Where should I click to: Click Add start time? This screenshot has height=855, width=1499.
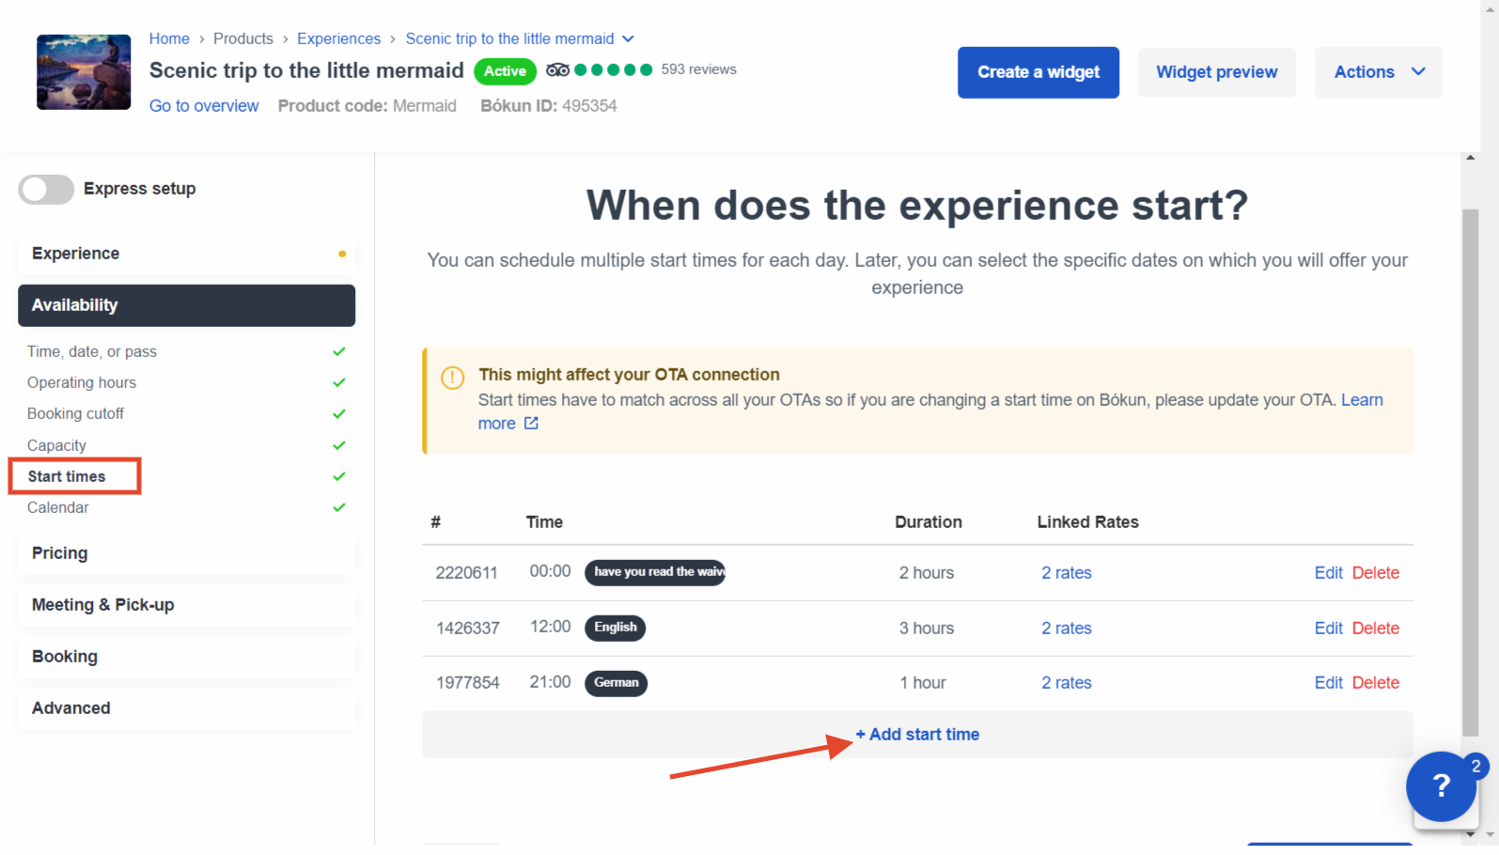[917, 735]
